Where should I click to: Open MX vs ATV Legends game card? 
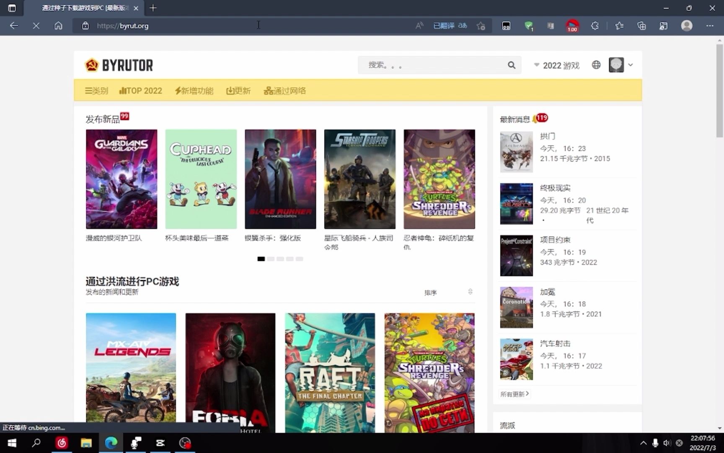pos(131,373)
